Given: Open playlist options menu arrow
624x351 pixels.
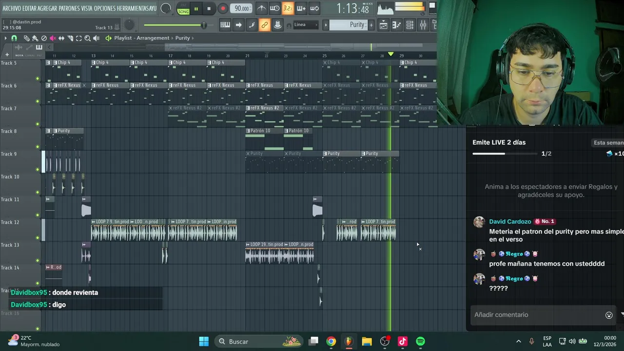Looking at the screenshot, I should pyautogui.click(x=5, y=38).
